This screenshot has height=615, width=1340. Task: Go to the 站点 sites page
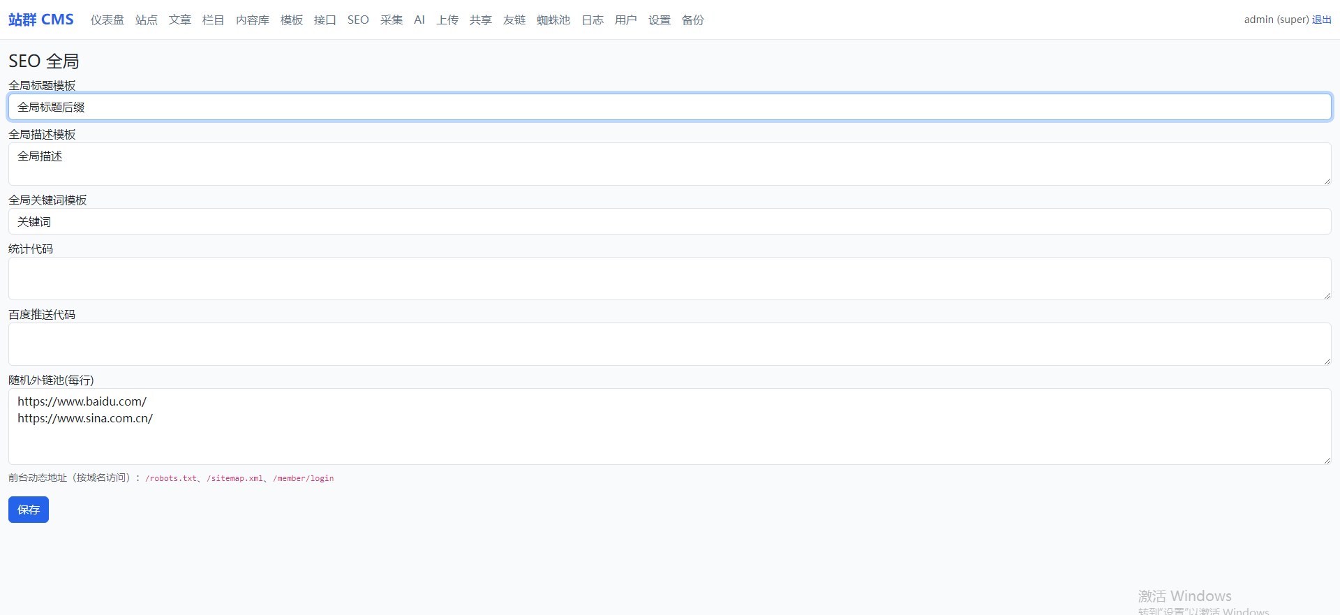click(x=146, y=20)
